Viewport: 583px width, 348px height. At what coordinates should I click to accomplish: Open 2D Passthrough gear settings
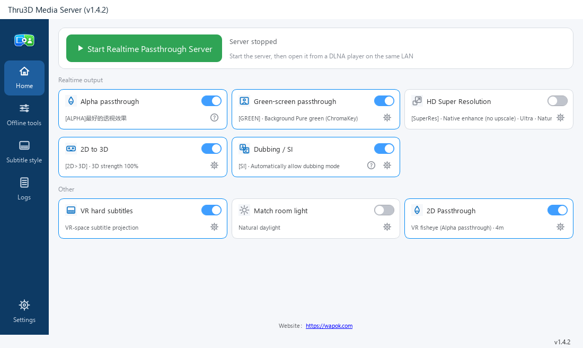pyautogui.click(x=560, y=227)
